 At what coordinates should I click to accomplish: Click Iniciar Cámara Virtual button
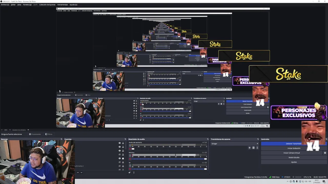pyautogui.click(x=292, y=153)
